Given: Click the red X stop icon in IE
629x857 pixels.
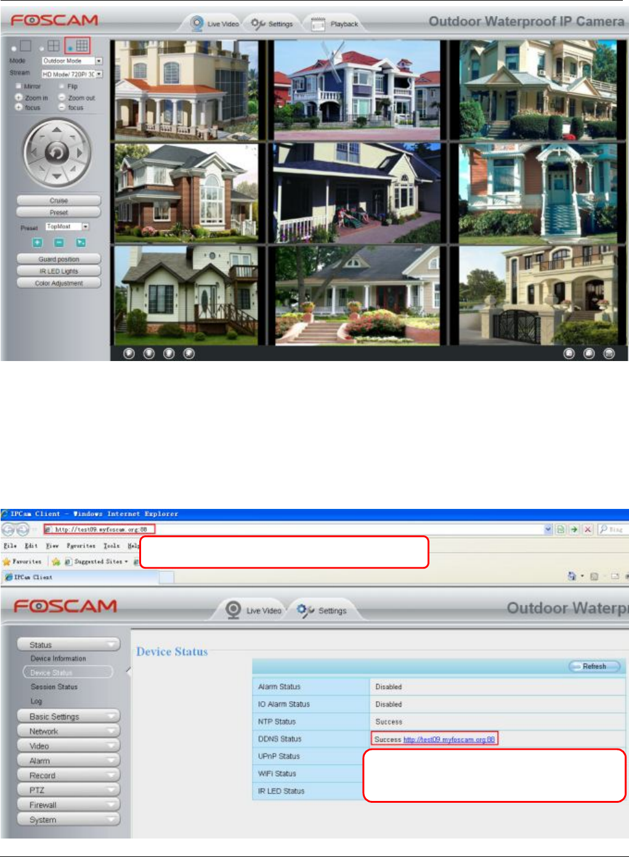Looking at the screenshot, I should click(588, 529).
